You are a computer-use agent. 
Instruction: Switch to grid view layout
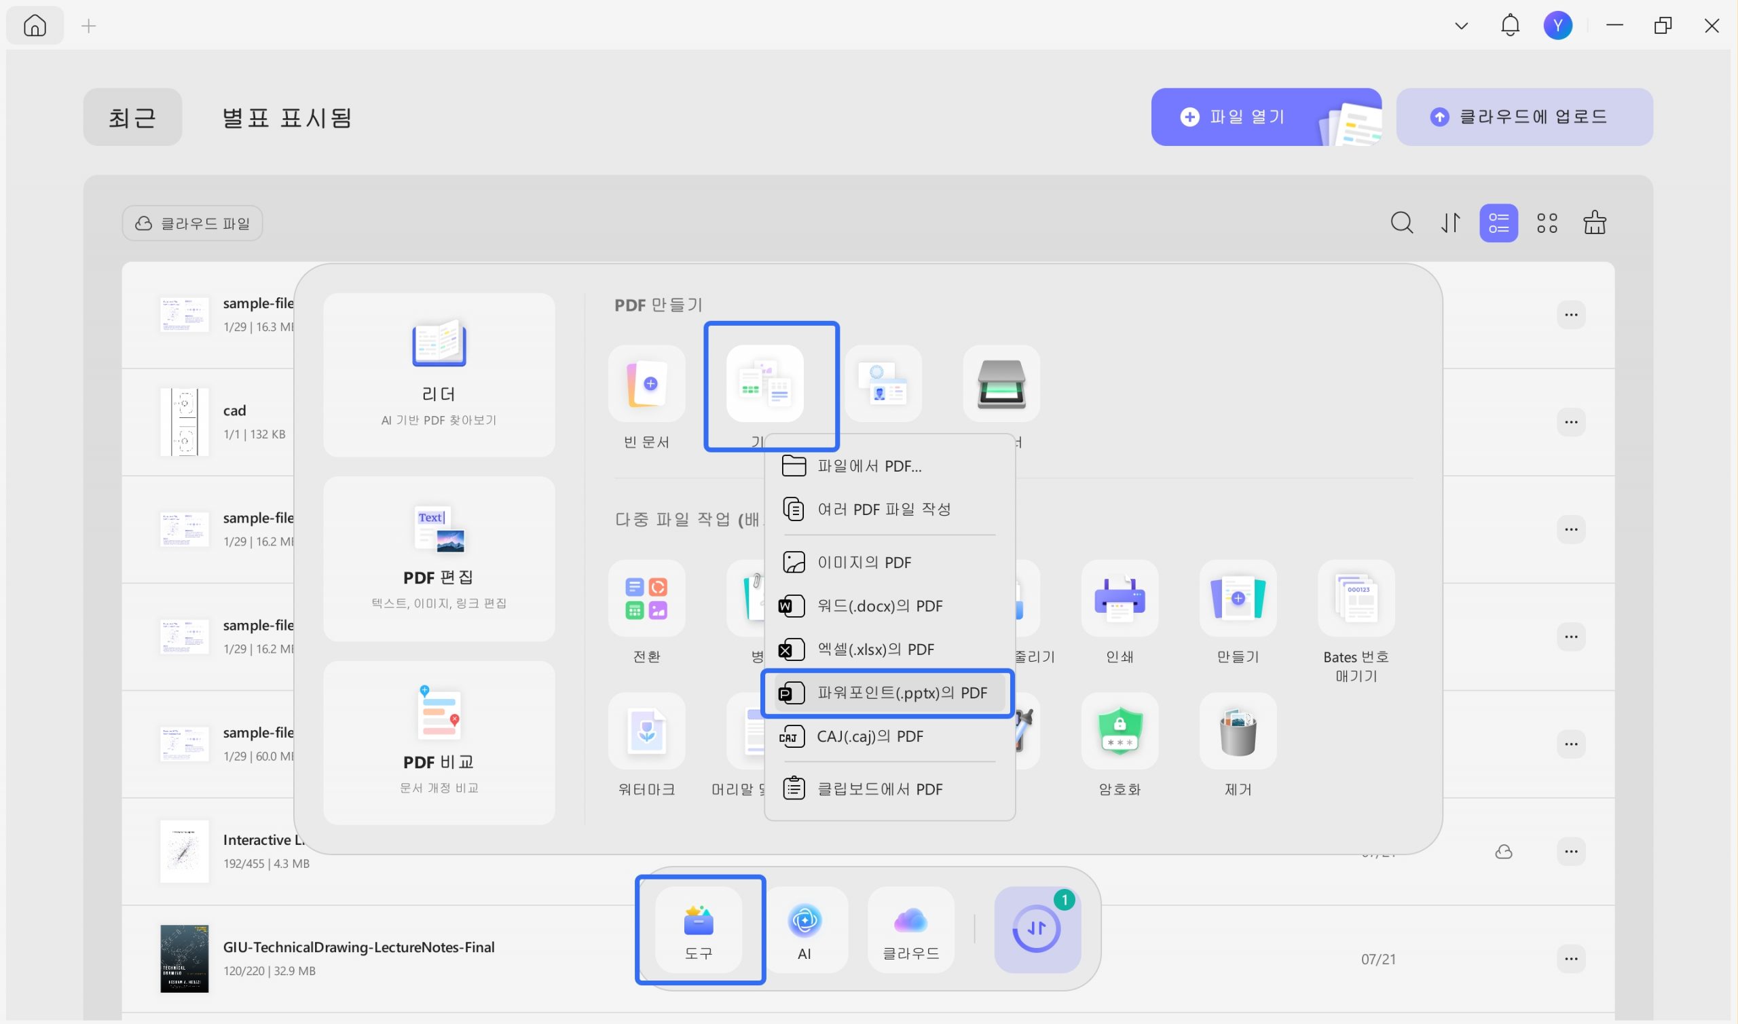[x=1547, y=223]
